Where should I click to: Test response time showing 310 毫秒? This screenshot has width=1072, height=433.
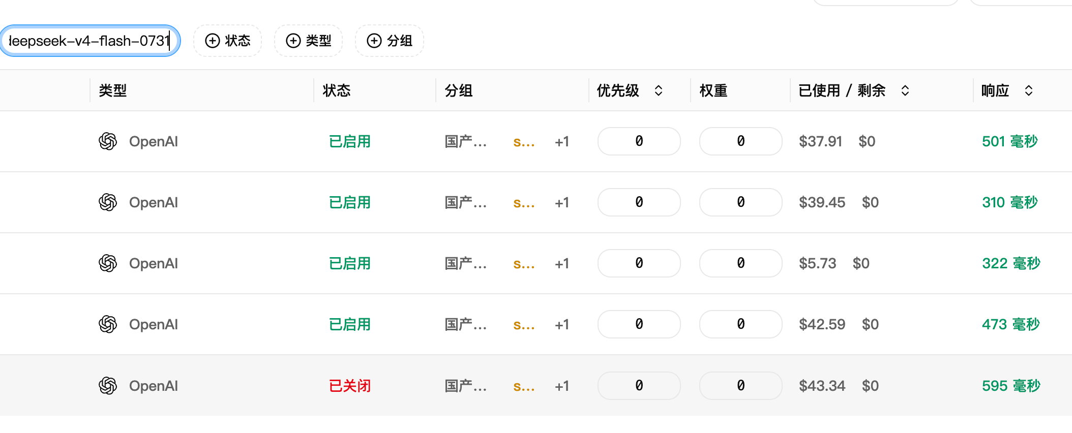coord(1010,202)
